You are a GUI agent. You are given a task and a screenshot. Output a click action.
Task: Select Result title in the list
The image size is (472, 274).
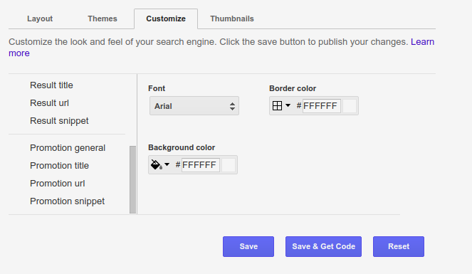pos(51,85)
